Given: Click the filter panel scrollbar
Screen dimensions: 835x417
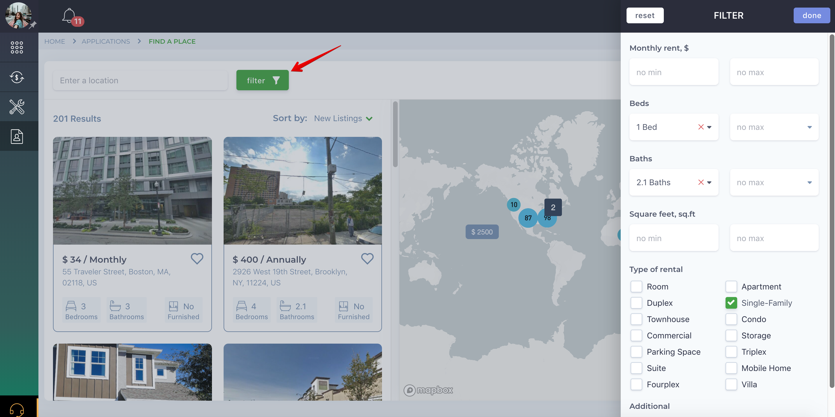Looking at the screenshot, I should tap(832, 211).
